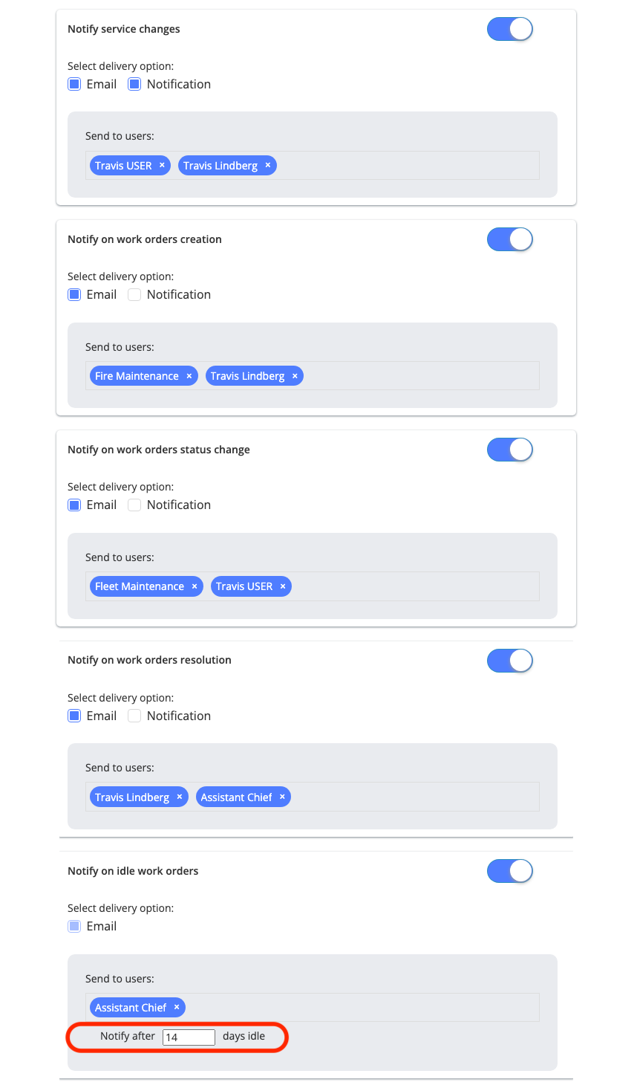The width and height of the screenshot is (637, 1088).
Task: Uncheck Email for work orders status change
Action: click(74, 505)
